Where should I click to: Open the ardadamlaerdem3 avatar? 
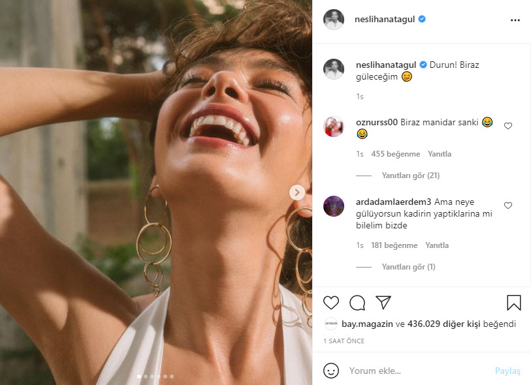click(334, 206)
